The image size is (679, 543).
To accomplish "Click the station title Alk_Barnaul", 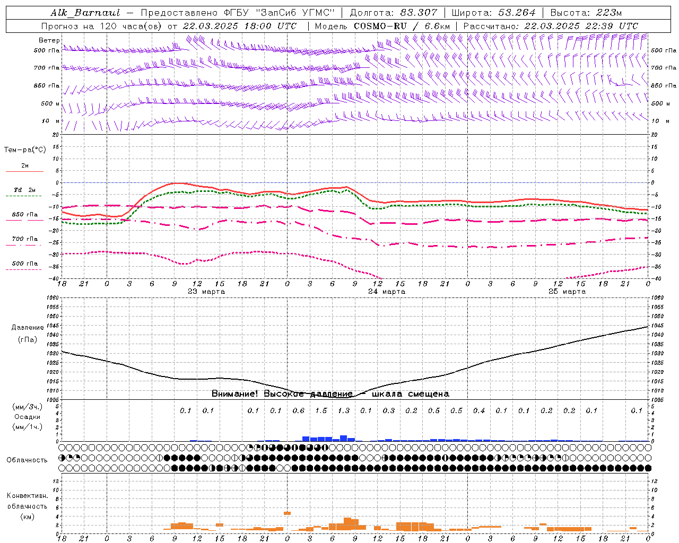I will click(85, 13).
